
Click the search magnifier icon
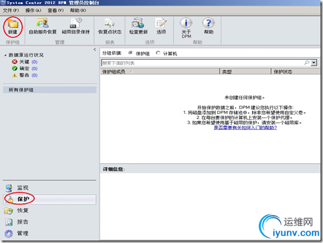pos(307,62)
